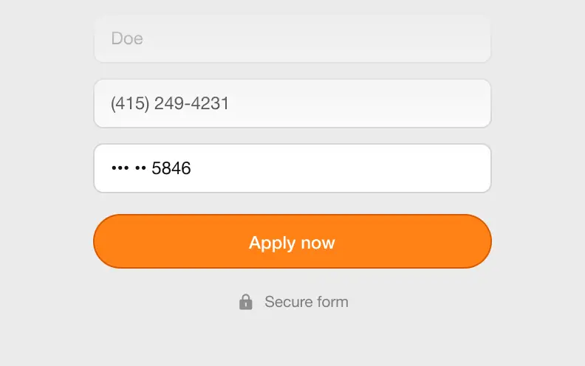Image resolution: width=585 pixels, height=366 pixels.
Task: Click the Doe placeholder text
Action: point(127,39)
